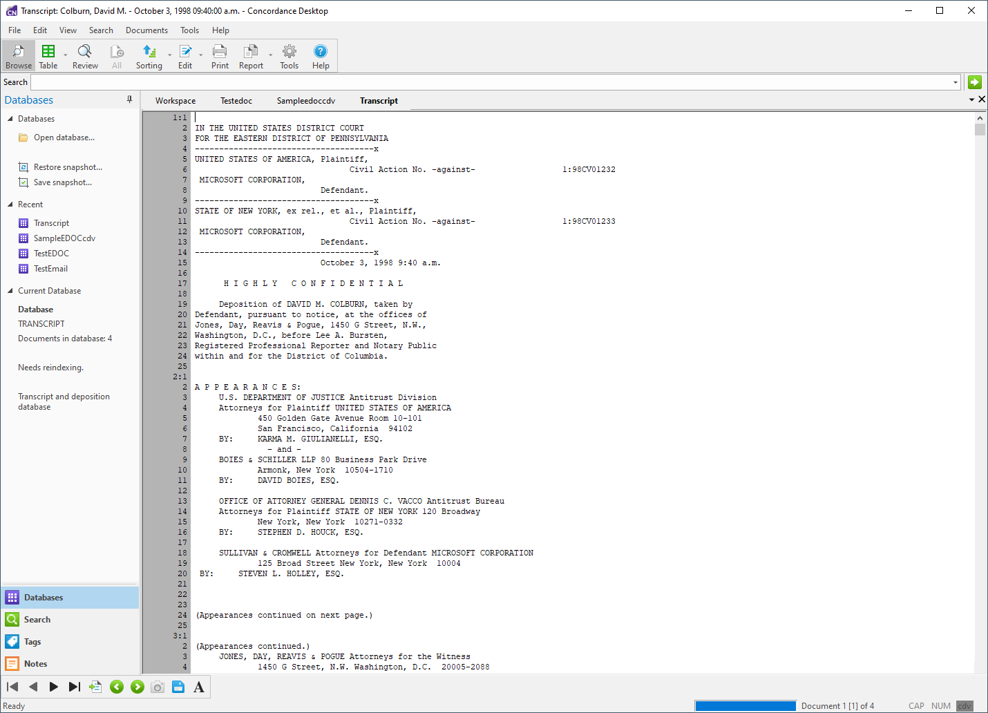Click the vertical scrollbar thumb
The height and width of the screenshot is (713, 988).
(980, 130)
